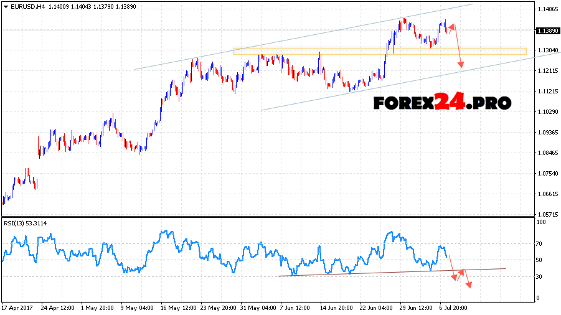The height and width of the screenshot is (315, 561).
Task: Click the 31 May 04:00 date label
Action: tap(258, 308)
